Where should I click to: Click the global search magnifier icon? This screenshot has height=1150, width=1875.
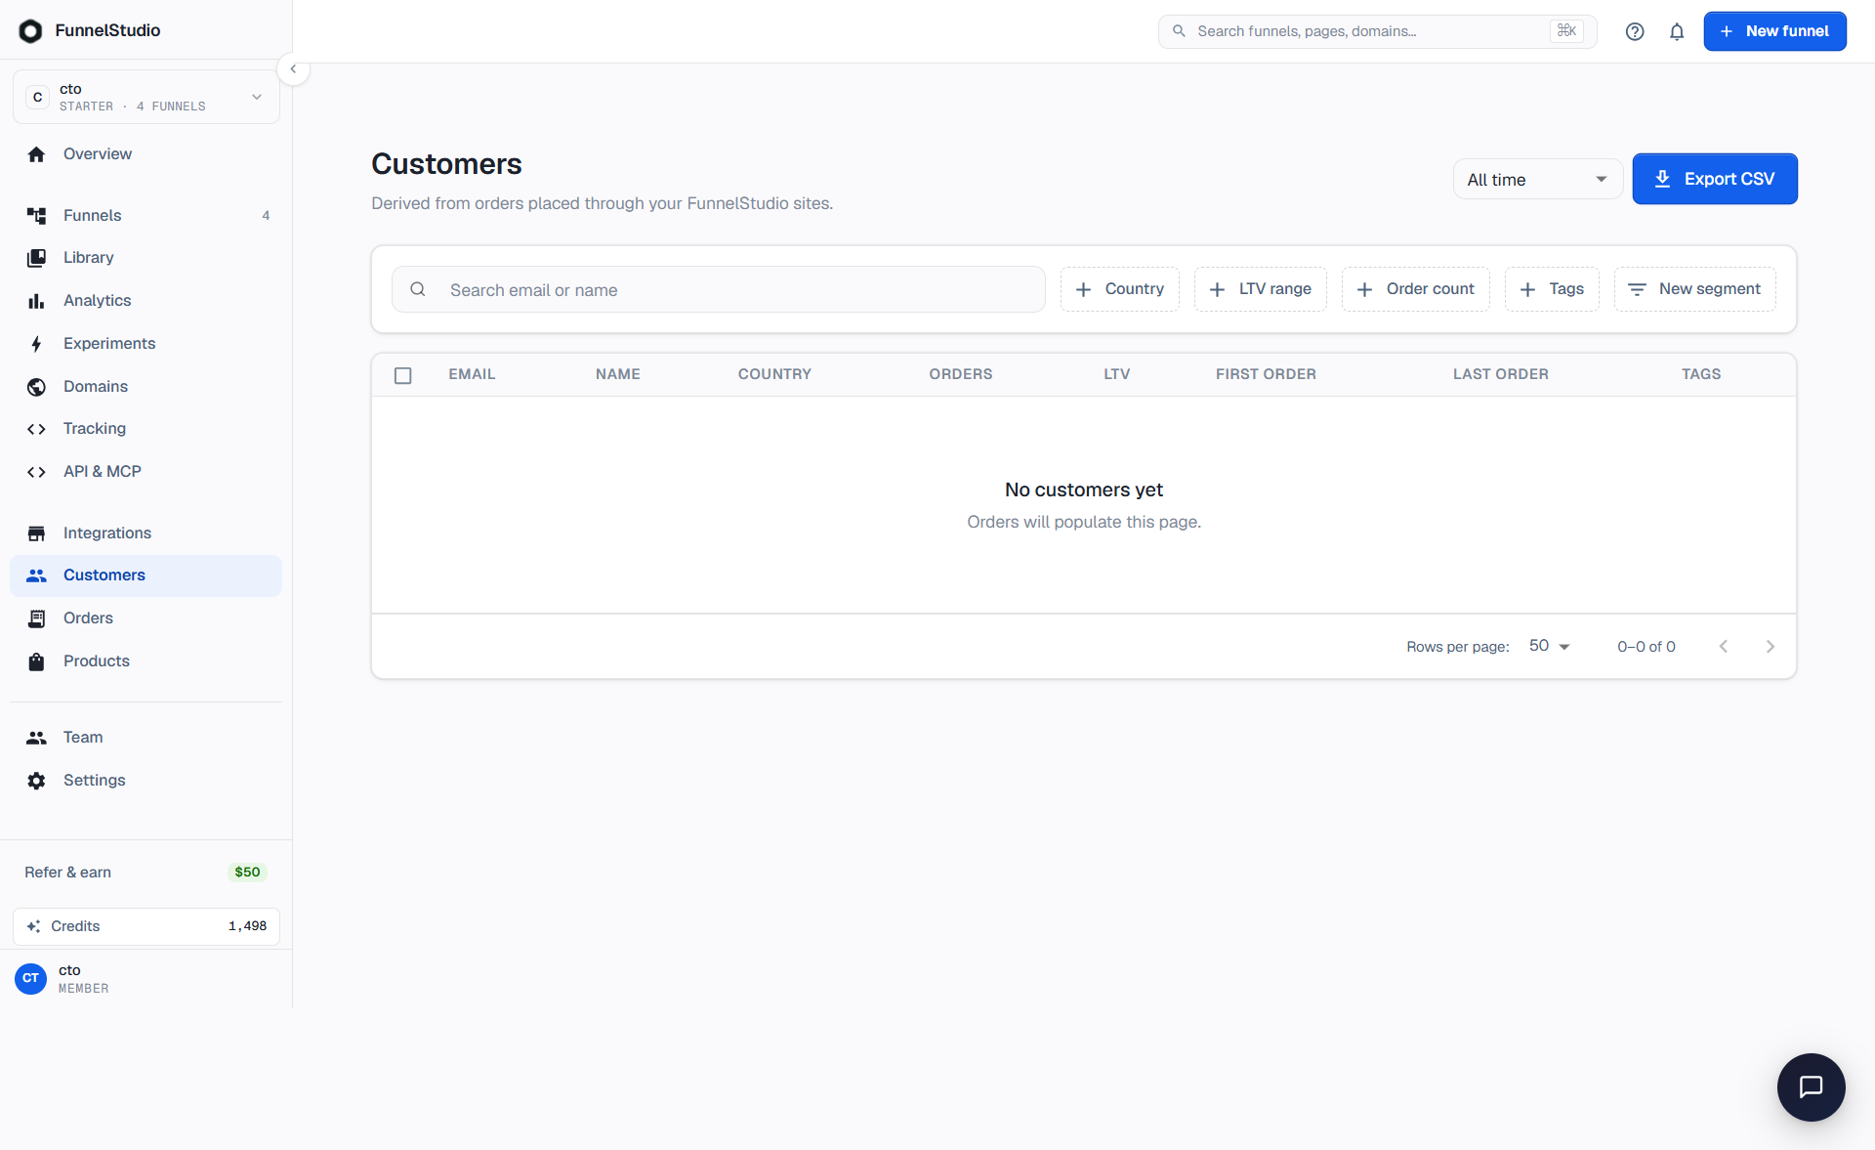click(x=1179, y=31)
